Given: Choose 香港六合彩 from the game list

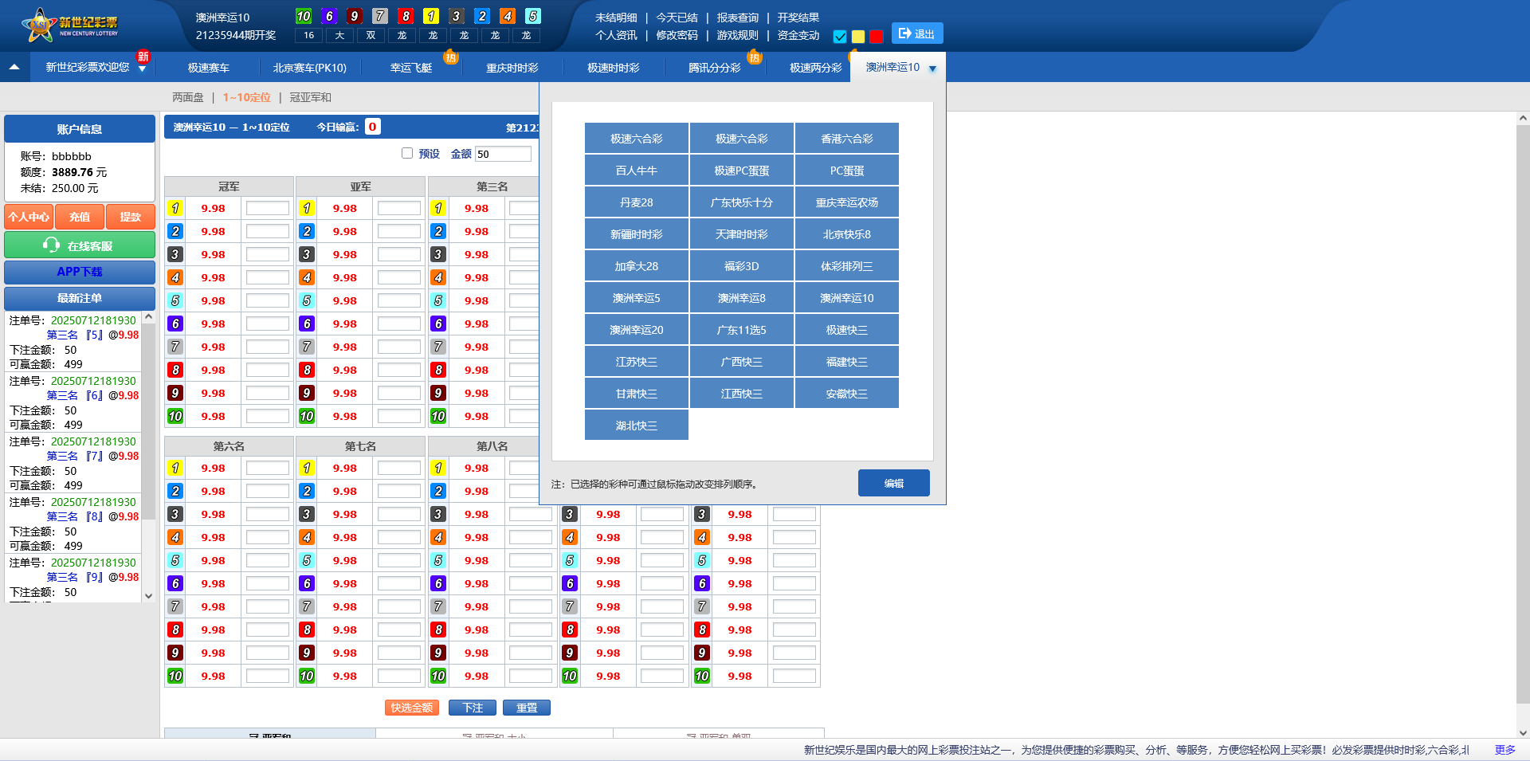Looking at the screenshot, I should click(x=846, y=139).
